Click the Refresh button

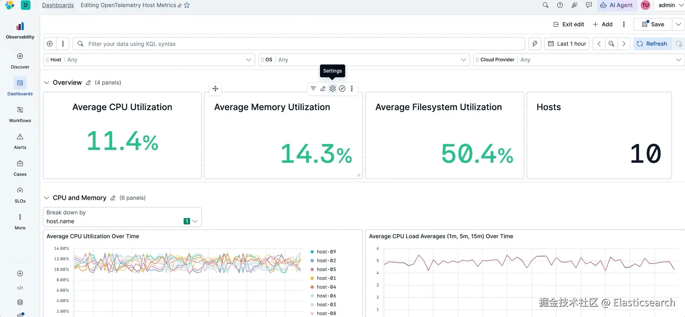(652, 44)
